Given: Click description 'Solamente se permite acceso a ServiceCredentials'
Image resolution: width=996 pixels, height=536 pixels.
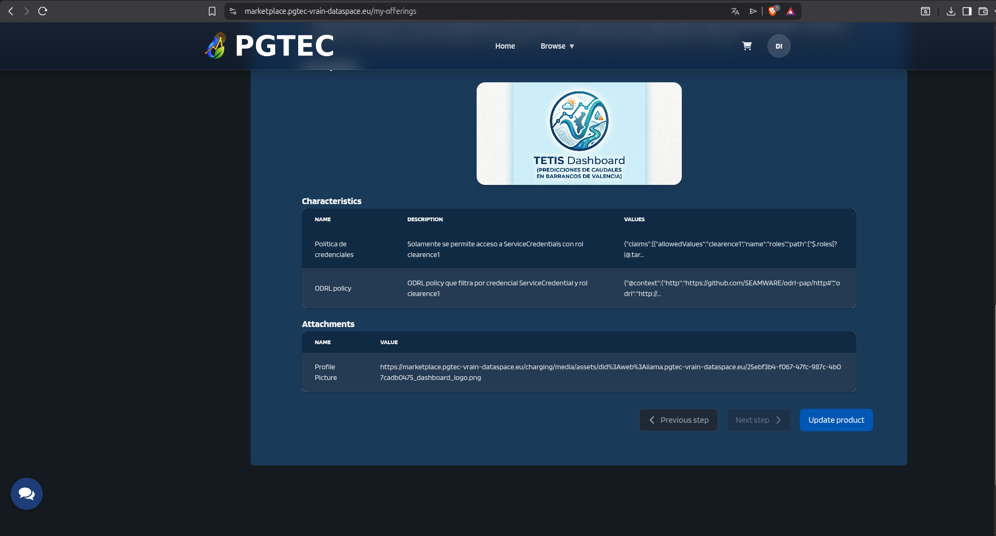Looking at the screenshot, I should tap(495, 250).
